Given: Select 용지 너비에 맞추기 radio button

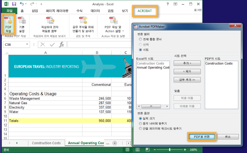Looking at the screenshot, I should tap(140, 123).
